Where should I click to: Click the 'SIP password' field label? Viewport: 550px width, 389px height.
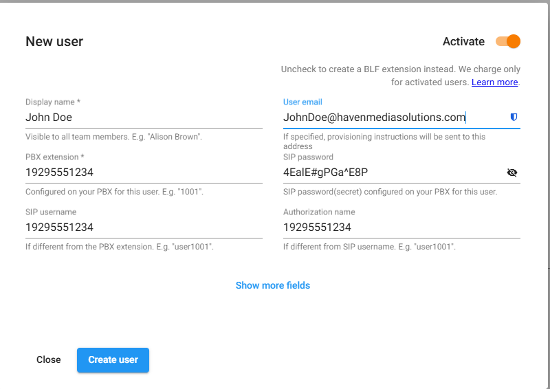pyautogui.click(x=308, y=157)
